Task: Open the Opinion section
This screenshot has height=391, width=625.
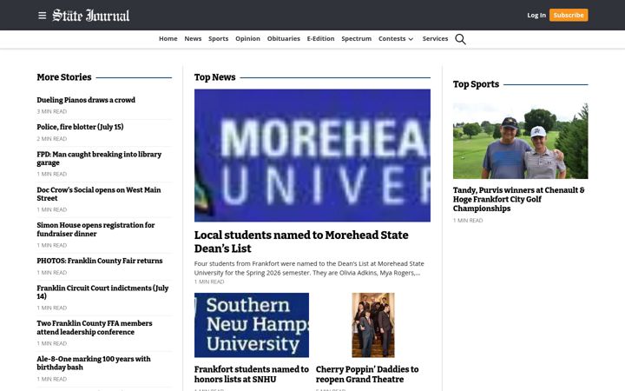Action: 247,39
